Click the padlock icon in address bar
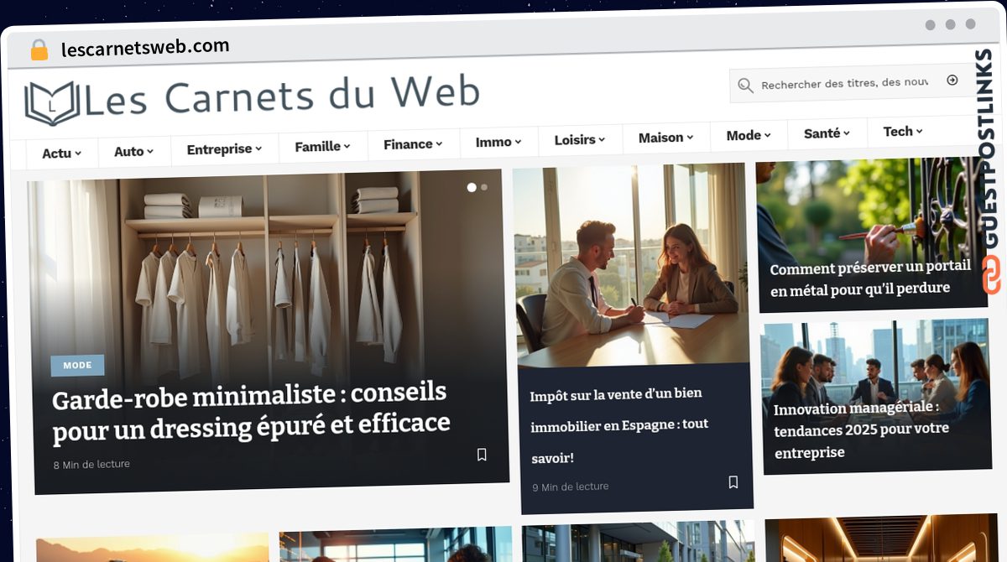The height and width of the screenshot is (562, 1007). (39, 50)
